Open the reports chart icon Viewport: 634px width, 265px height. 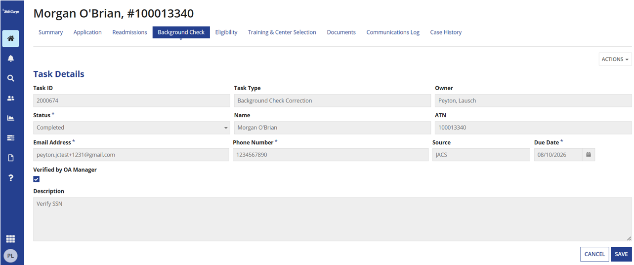pos(10,118)
